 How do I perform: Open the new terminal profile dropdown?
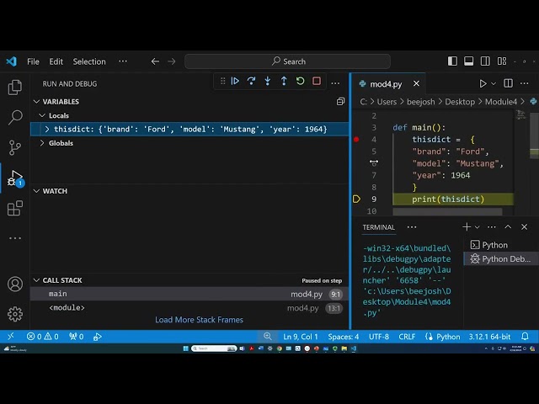point(478,227)
